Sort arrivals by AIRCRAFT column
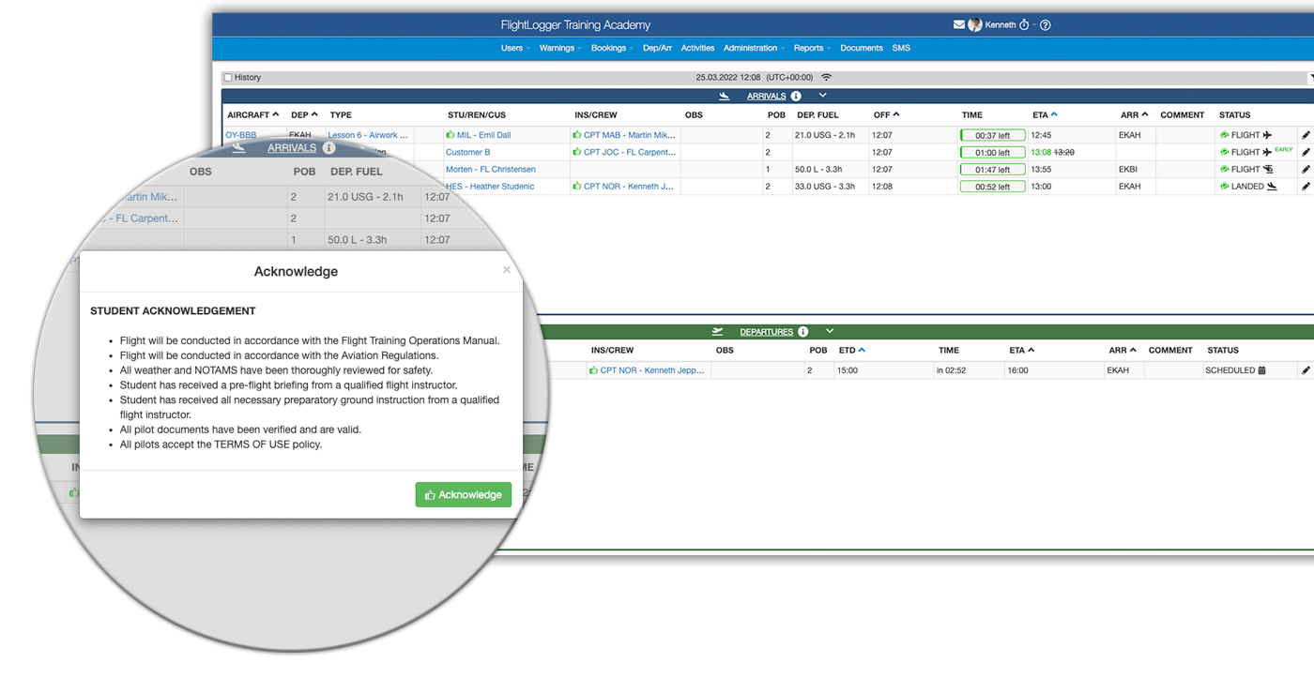This screenshot has width=1314, height=678. (253, 114)
